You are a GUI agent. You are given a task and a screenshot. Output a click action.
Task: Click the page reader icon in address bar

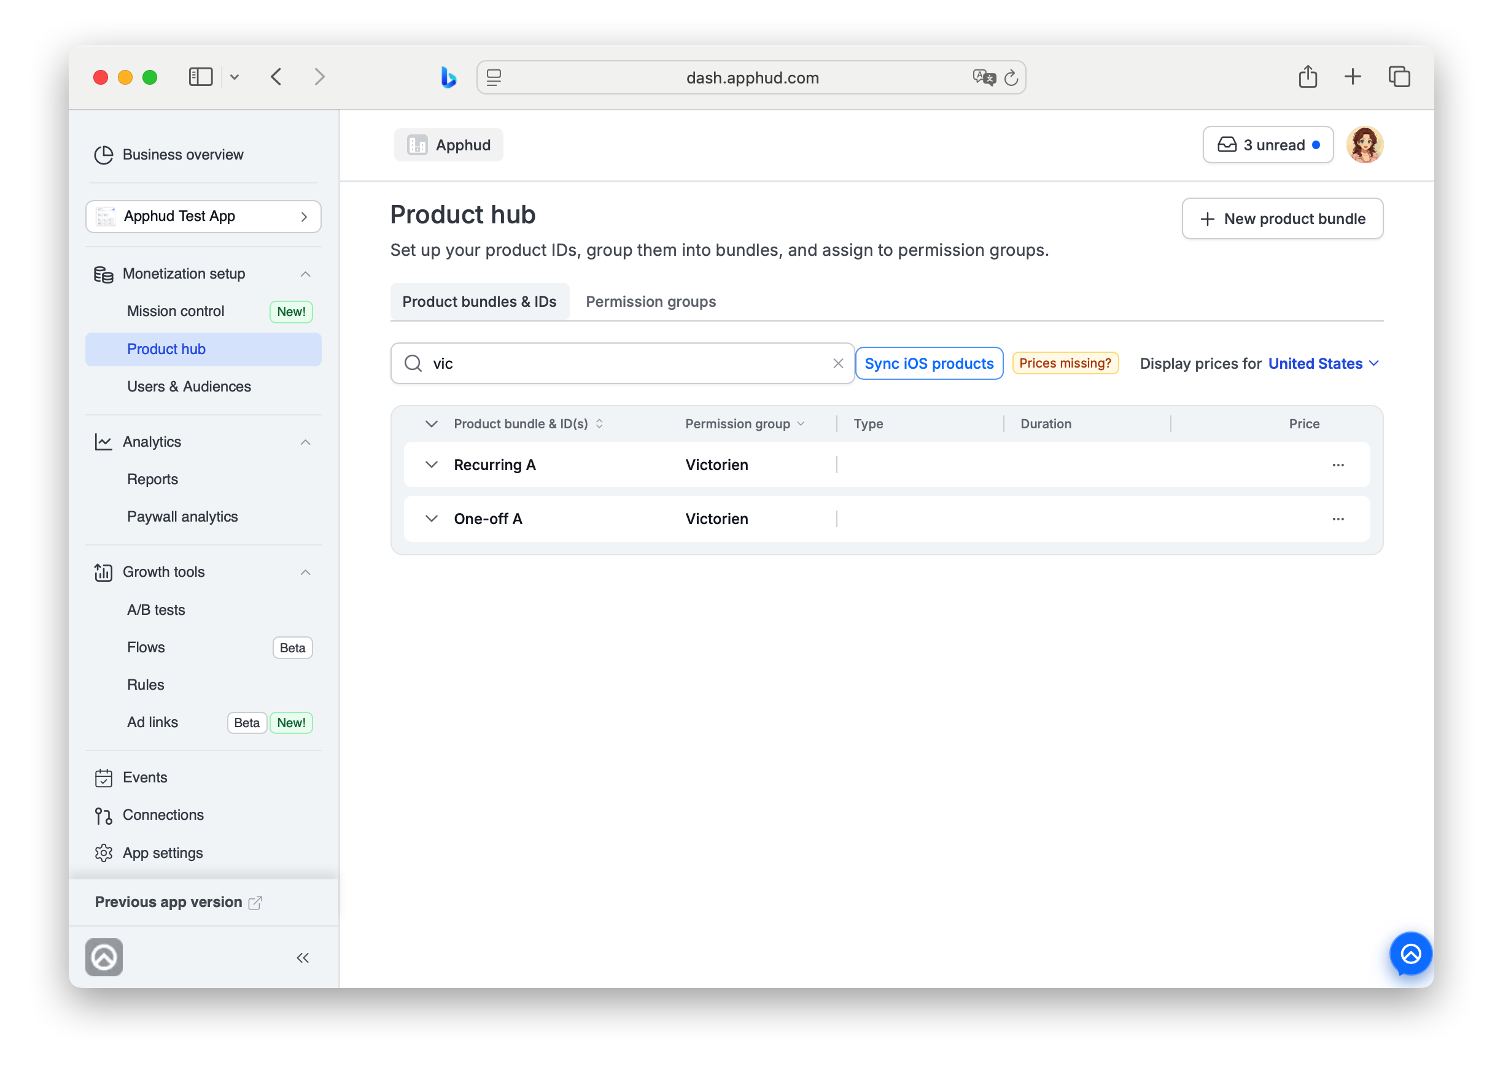click(494, 77)
